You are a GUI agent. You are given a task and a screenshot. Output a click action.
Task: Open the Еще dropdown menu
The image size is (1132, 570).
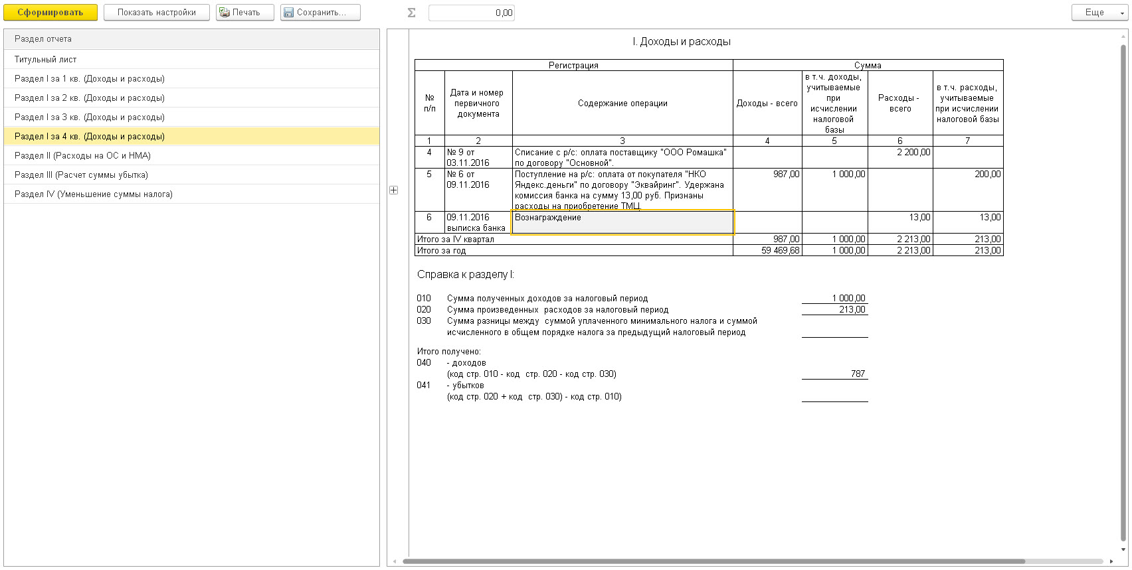1099,13
